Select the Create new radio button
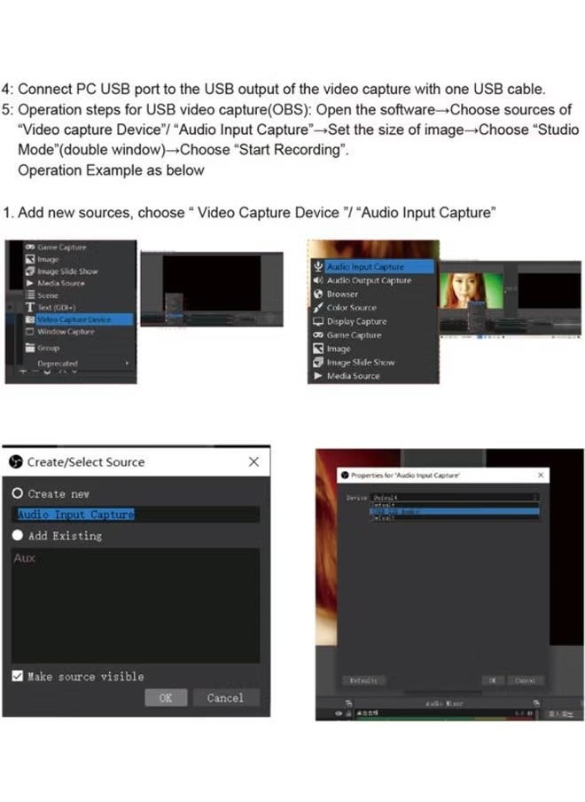The image size is (585, 802). [18, 493]
